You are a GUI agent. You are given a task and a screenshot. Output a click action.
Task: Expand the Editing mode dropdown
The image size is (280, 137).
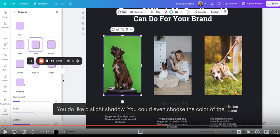click(41, 4)
